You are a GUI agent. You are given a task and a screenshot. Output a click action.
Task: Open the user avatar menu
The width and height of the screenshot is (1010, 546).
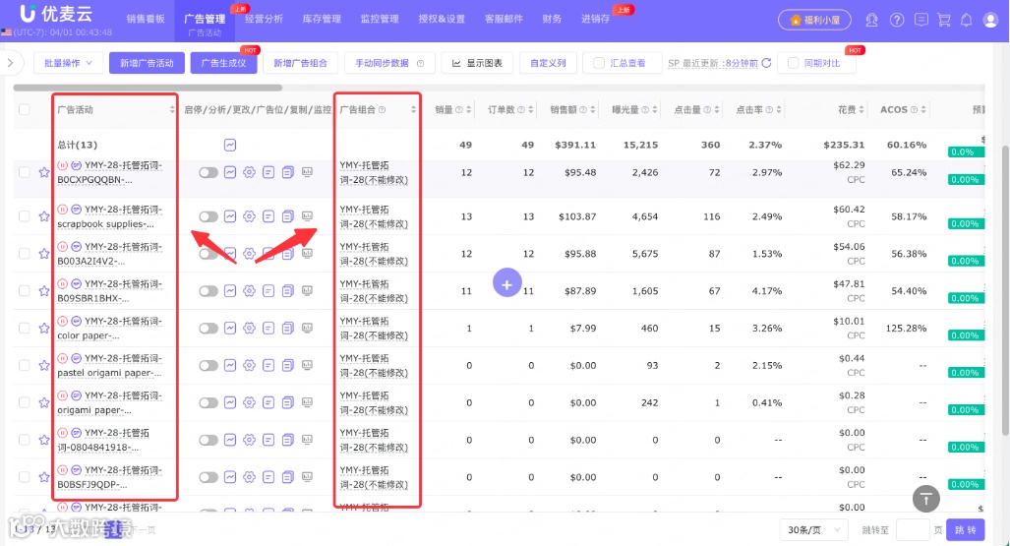pyautogui.click(x=990, y=20)
